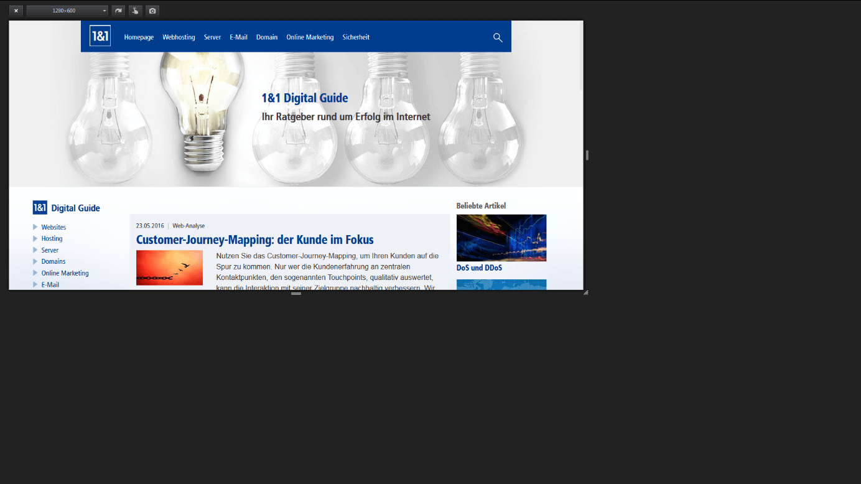Expand arrow beside sidebar Online Marketing

[x=35, y=273]
